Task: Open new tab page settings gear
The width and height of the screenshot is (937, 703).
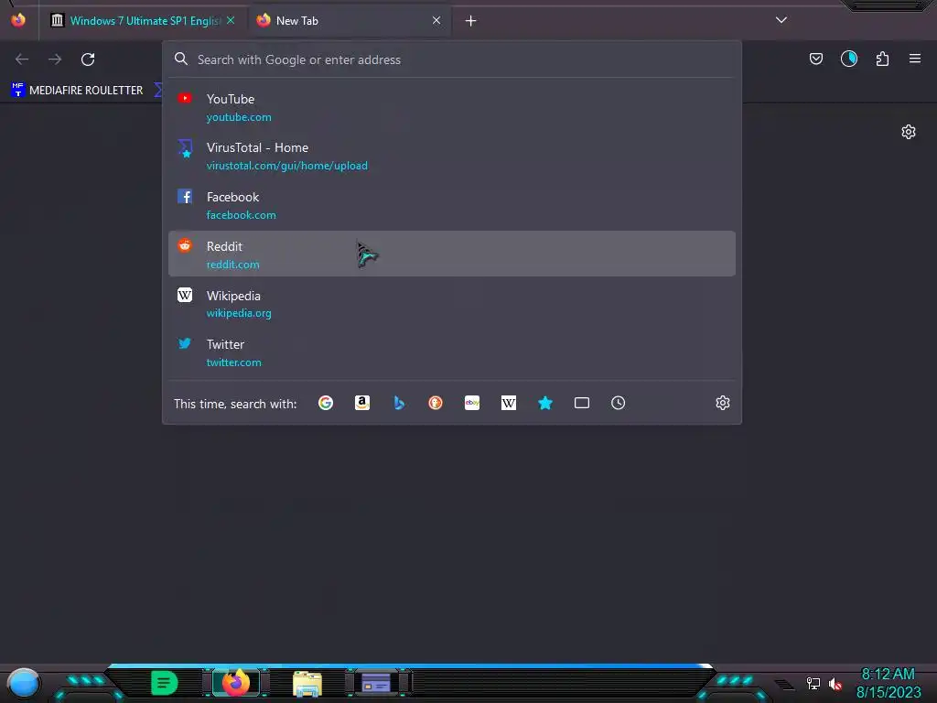Action: [x=909, y=132]
